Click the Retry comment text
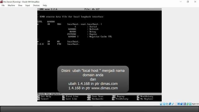 93,32
